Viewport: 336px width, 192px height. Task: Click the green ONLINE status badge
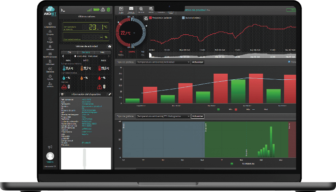coord(291,10)
